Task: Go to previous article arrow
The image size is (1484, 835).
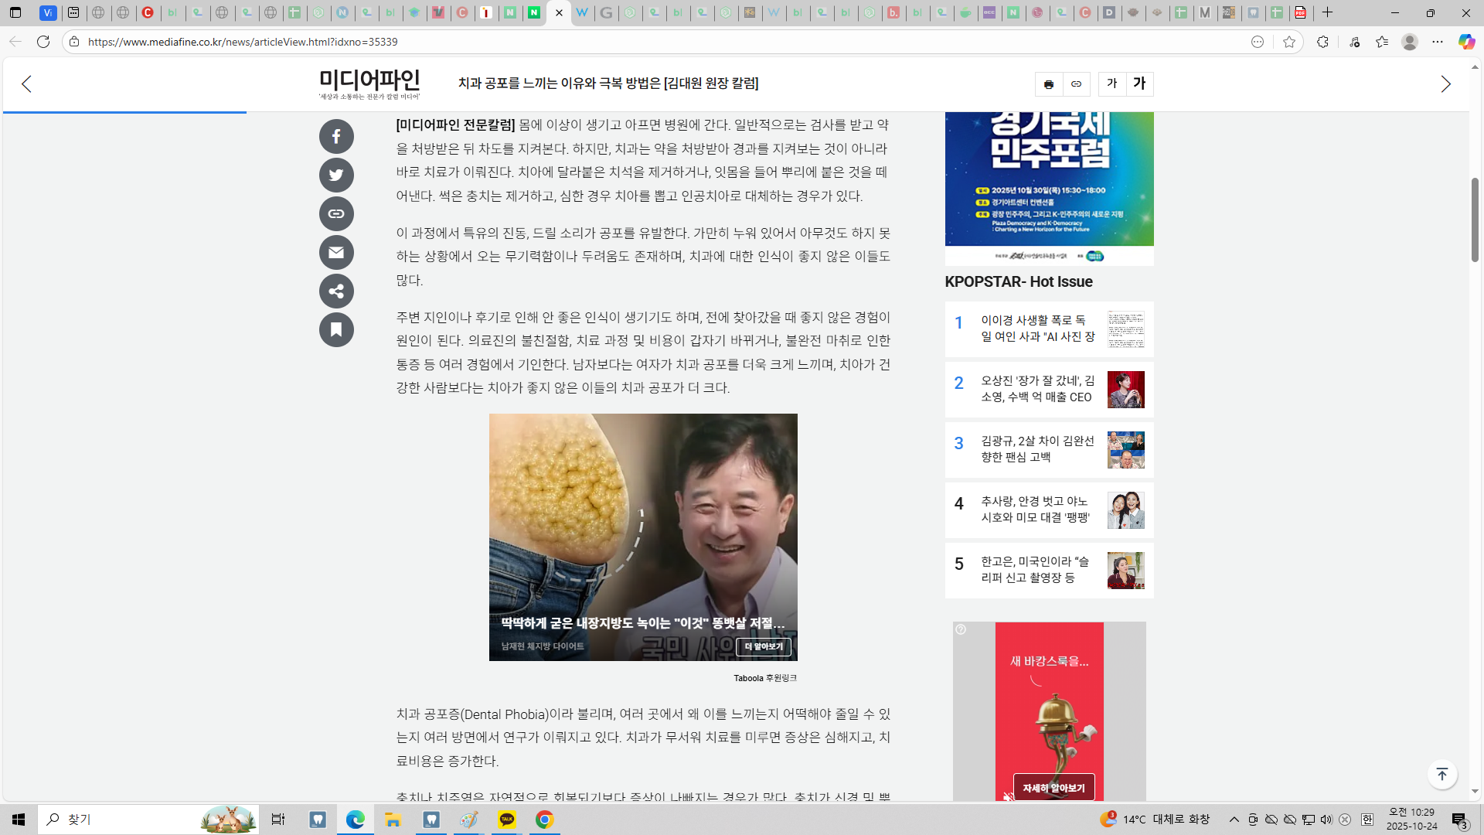Action: [x=27, y=84]
